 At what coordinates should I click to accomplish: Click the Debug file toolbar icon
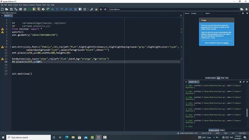click(x=53, y=9)
